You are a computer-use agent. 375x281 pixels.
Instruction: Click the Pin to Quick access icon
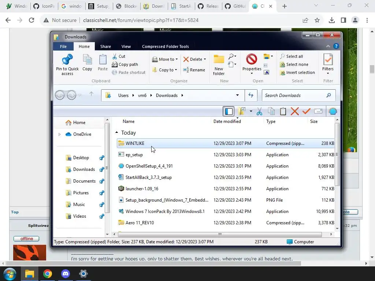pyautogui.click(x=67, y=59)
